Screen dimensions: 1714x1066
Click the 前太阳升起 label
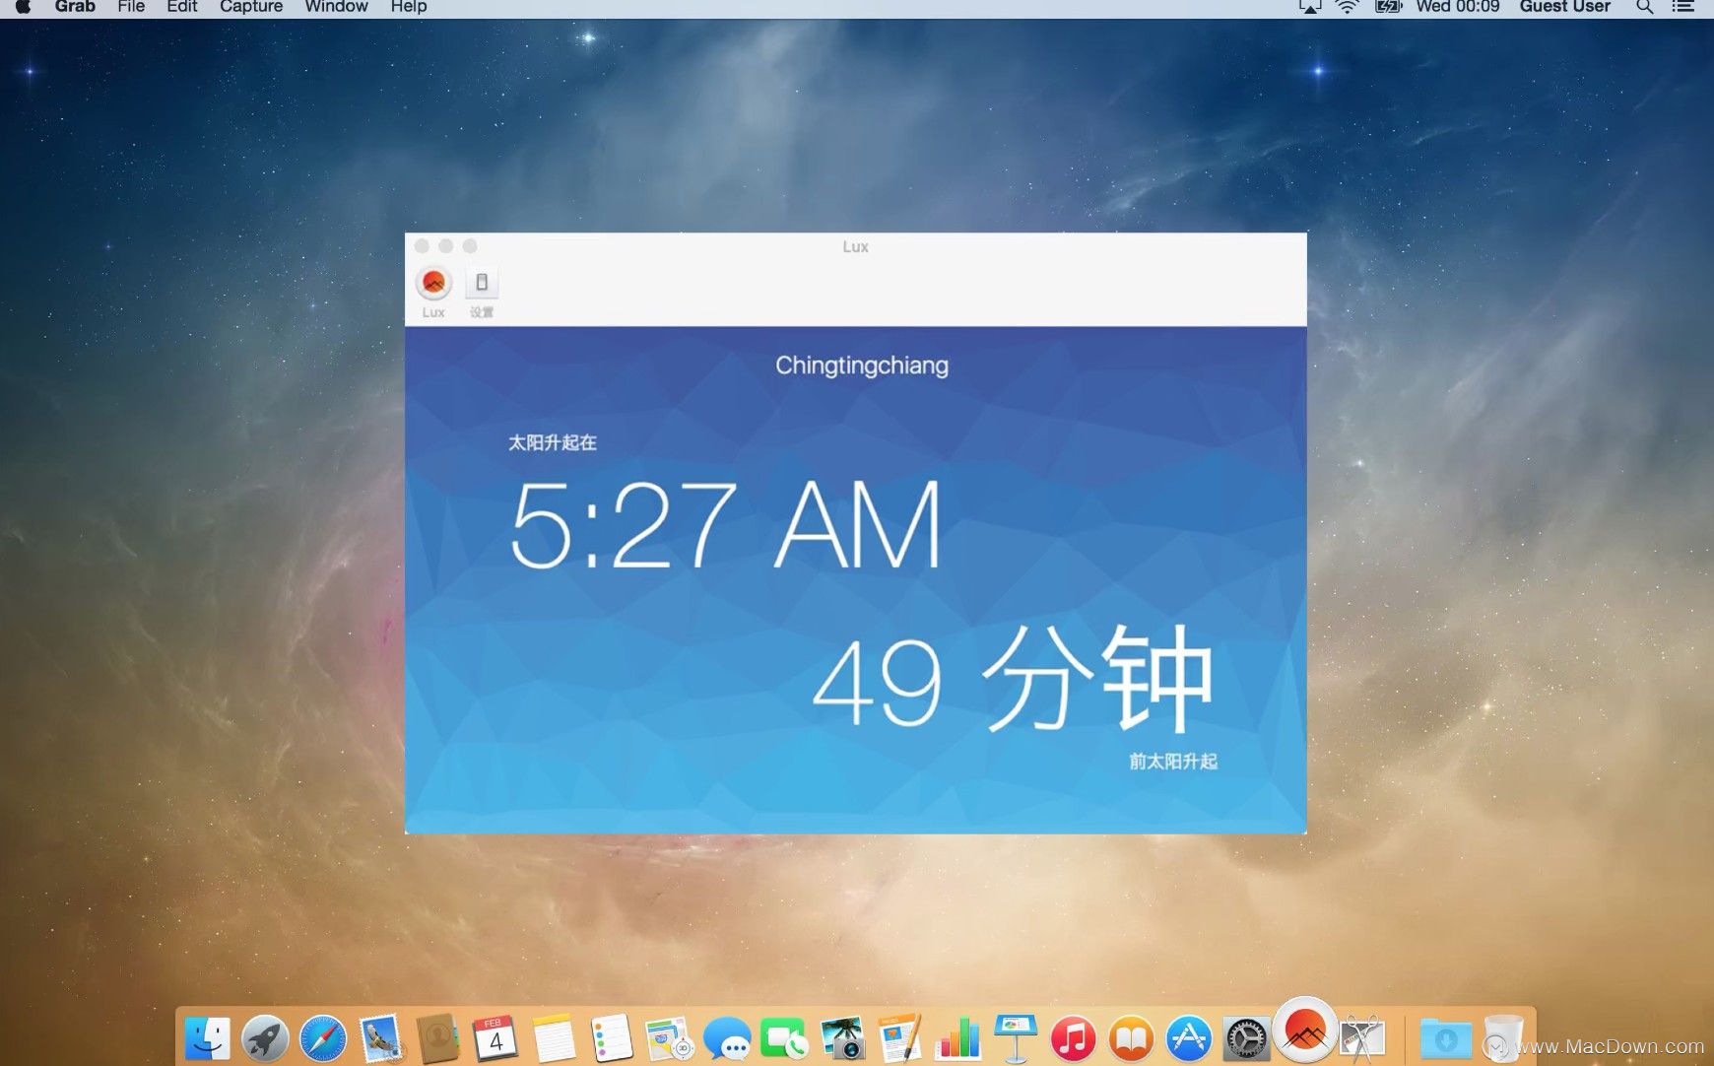[x=1173, y=761]
